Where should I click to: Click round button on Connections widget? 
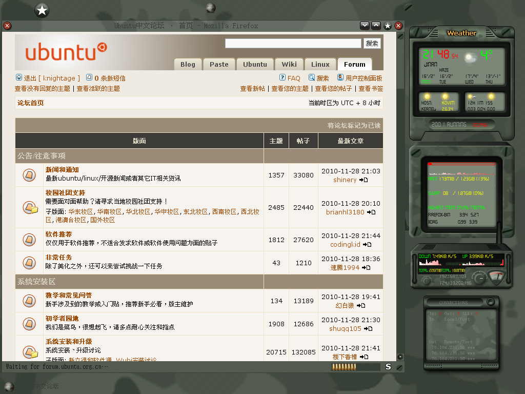point(491,302)
